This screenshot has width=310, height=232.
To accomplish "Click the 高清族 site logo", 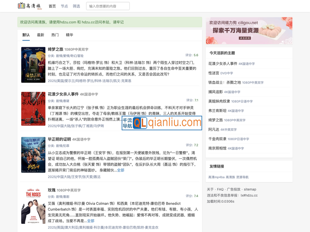I will coord(26,6).
